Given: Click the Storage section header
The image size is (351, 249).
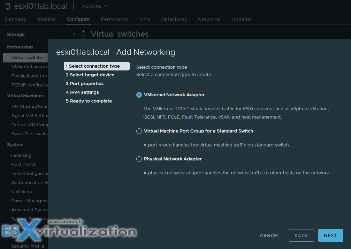Looking at the screenshot, I should click(16, 35).
